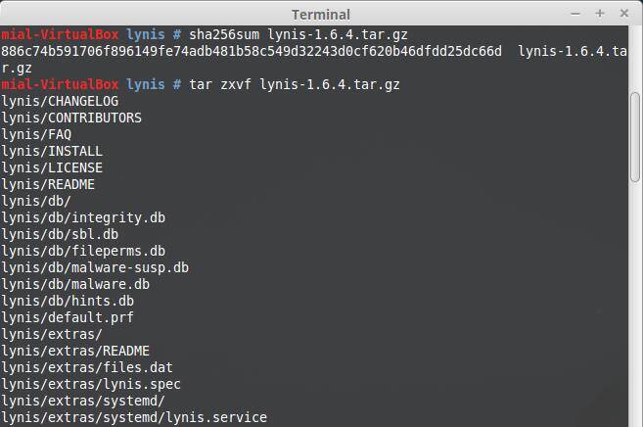Click the lynis/extras/systemd/lynis.service output line
Screen dimensions: 643x427
134,417
